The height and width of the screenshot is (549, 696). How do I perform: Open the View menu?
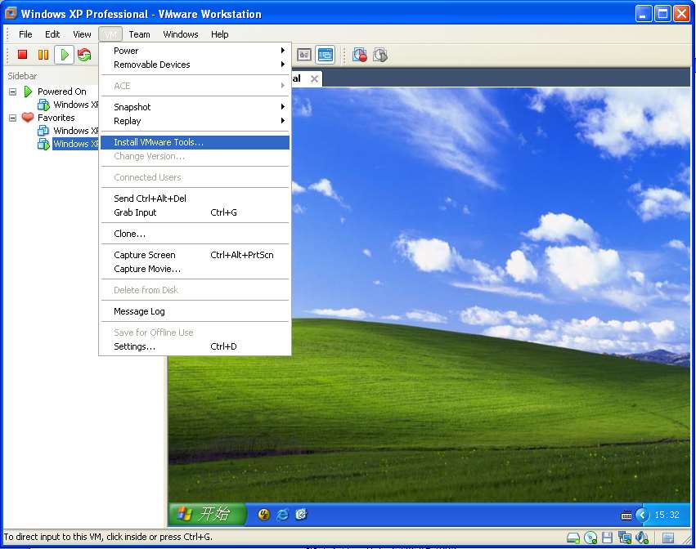coord(82,34)
